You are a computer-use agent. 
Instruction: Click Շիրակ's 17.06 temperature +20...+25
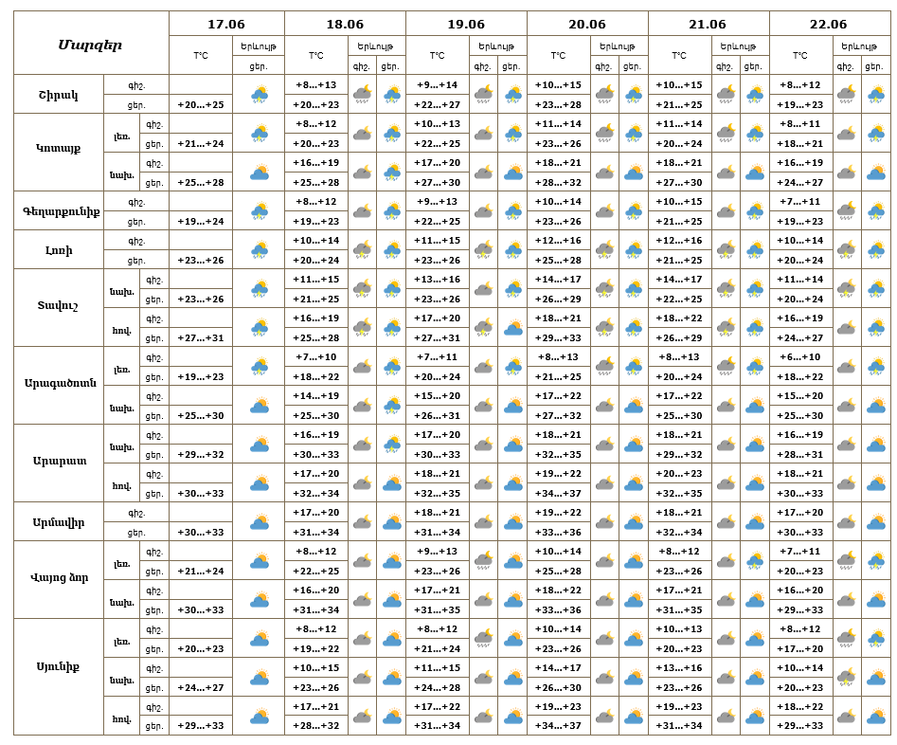pos(201,105)
